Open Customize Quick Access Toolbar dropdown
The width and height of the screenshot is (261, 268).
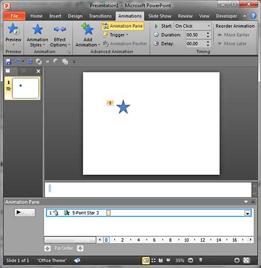click(74, 62)
